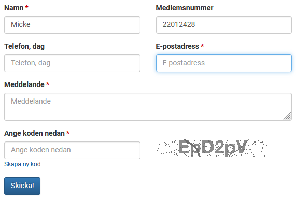
Task: Submit the form with Skicka! button
Action: click(x=22, y=186)
